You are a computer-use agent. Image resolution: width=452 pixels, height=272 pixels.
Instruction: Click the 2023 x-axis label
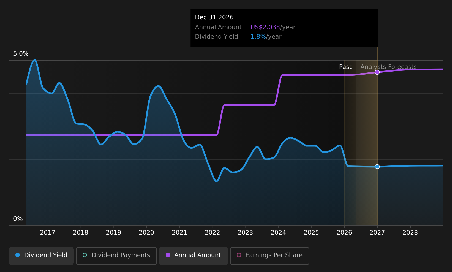pyautogui.click(x=246, y=233)
